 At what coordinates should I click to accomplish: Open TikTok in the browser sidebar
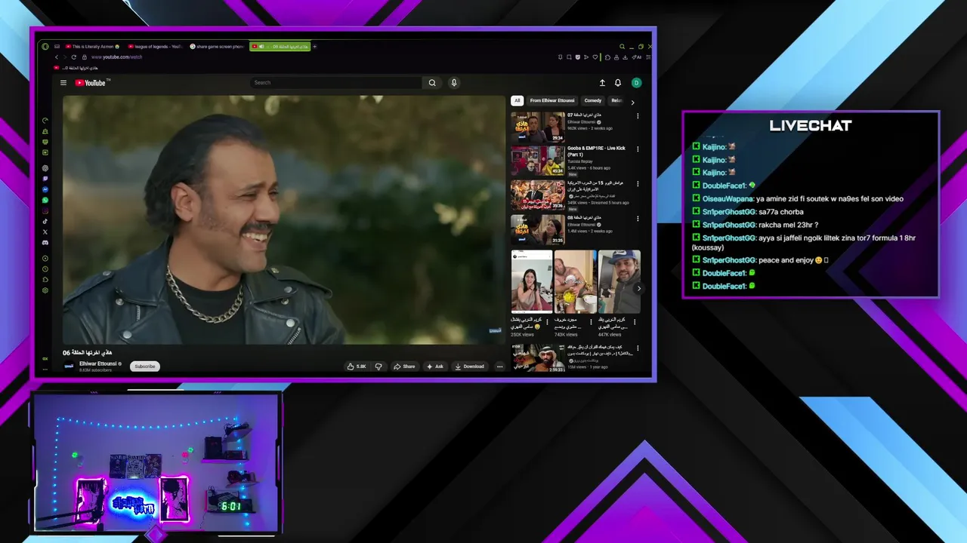(x=45, y=222)
